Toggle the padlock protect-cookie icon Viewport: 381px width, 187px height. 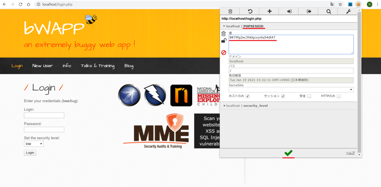(x=224, y=41)
